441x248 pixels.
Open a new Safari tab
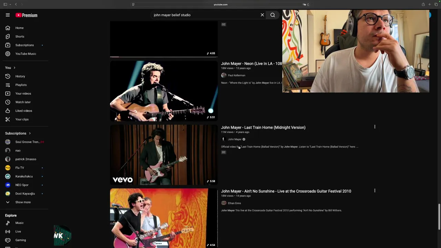tap(429, 4)
